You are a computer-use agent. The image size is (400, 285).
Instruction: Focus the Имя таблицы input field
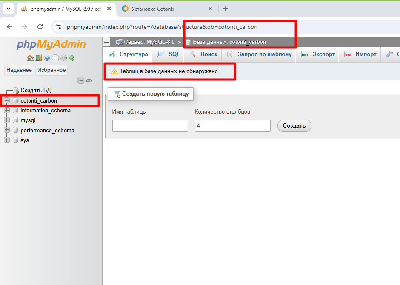click(x=150, y=125)
